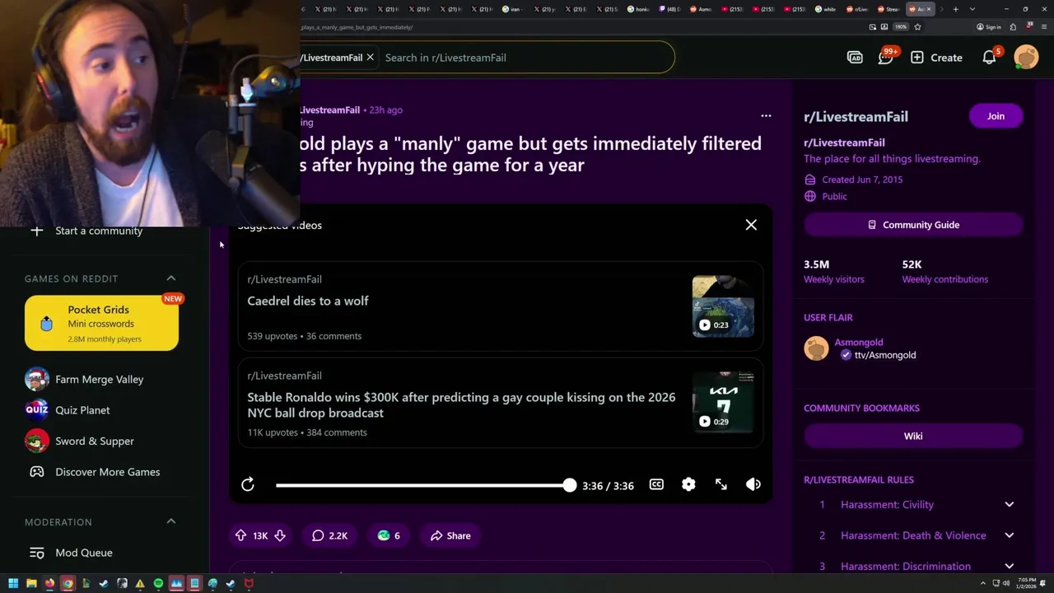Open Caedrel dies to a wolf post title
The width and height of the screenshot is (1054, 593).
pyautogui.click(x=308, y=301)
